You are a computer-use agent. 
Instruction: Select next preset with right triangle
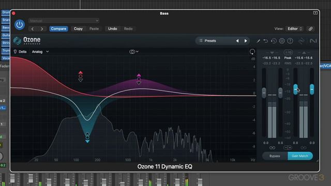pos(246,41)
